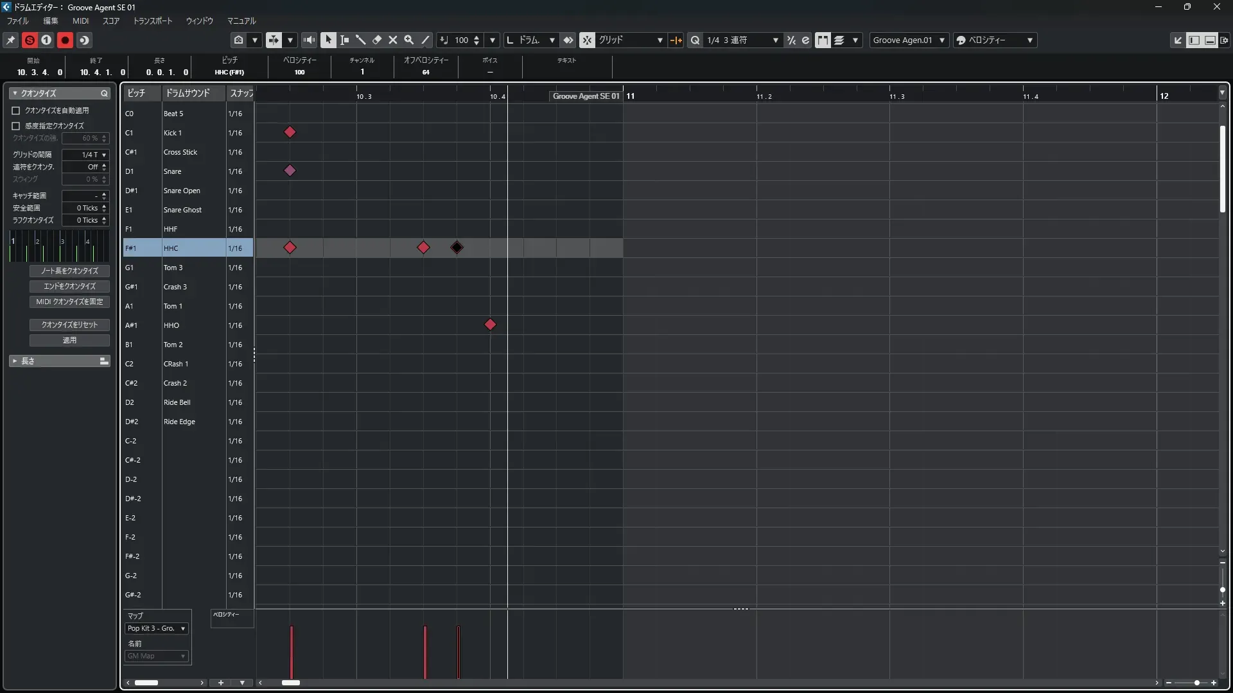Open the Pop Kit 3 drum map dropdown
This screenshot has height=693, width=1233.
tap(157, 629)
